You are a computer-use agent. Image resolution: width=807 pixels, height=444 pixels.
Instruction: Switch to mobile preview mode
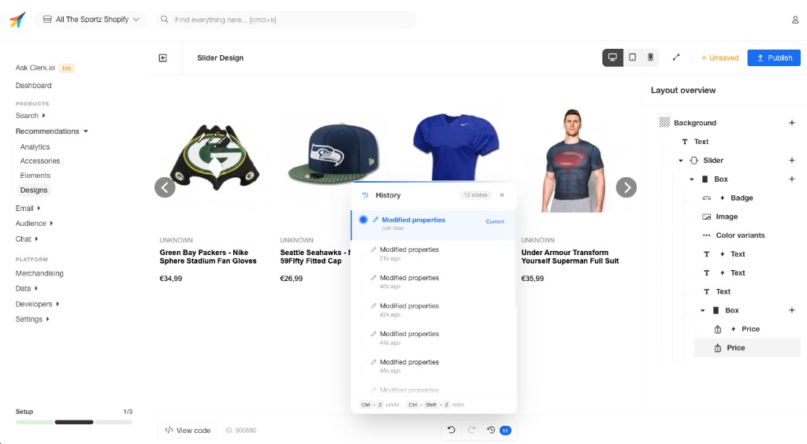click(650, 57)
